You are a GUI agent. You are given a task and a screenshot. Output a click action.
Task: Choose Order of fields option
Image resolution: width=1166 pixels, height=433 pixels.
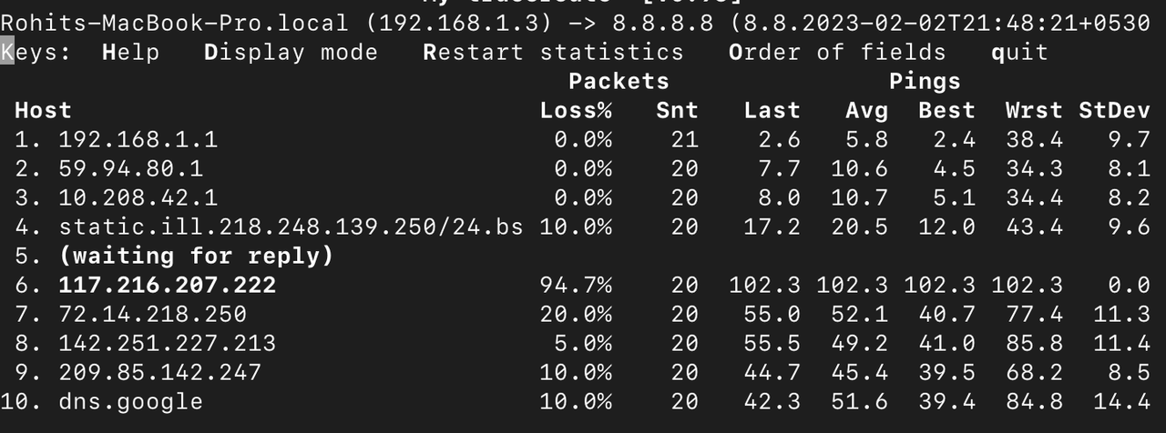(837, 53)
